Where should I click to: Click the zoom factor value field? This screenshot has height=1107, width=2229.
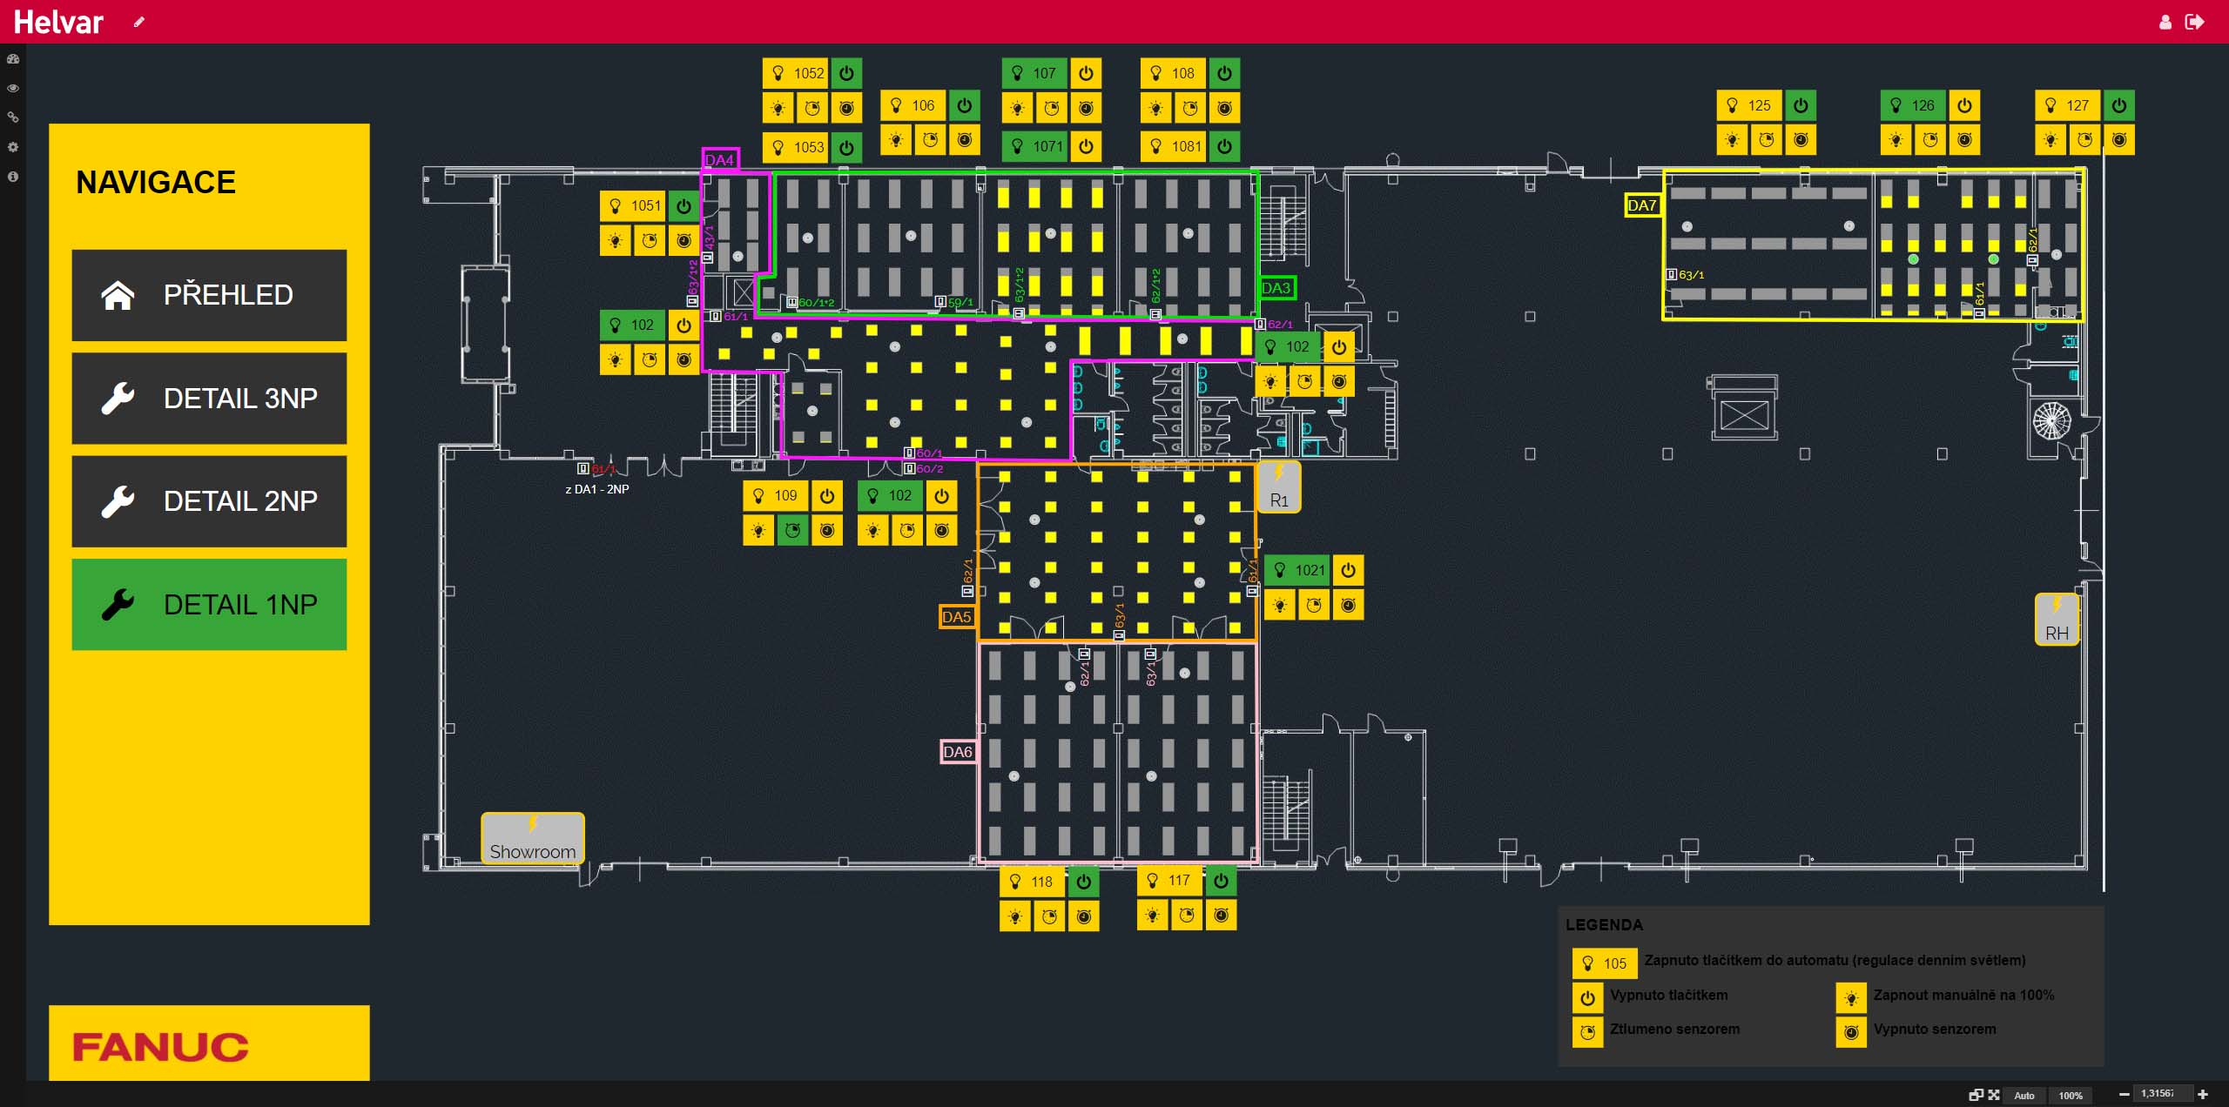tap(2158, 1094)
